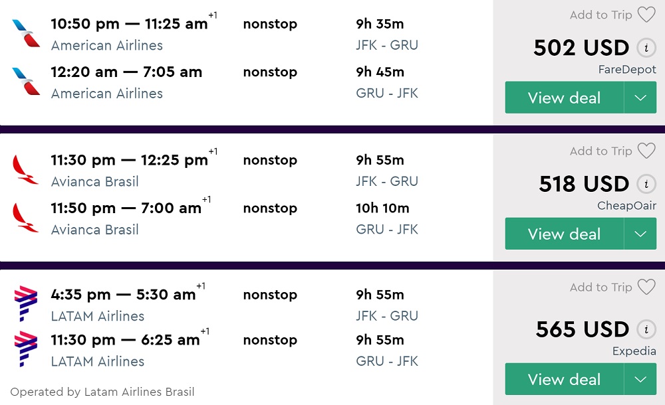Viewport: 665px width, 405px height.
Task: Click the info icon beside 502 USD
Action: click(645, 48)
